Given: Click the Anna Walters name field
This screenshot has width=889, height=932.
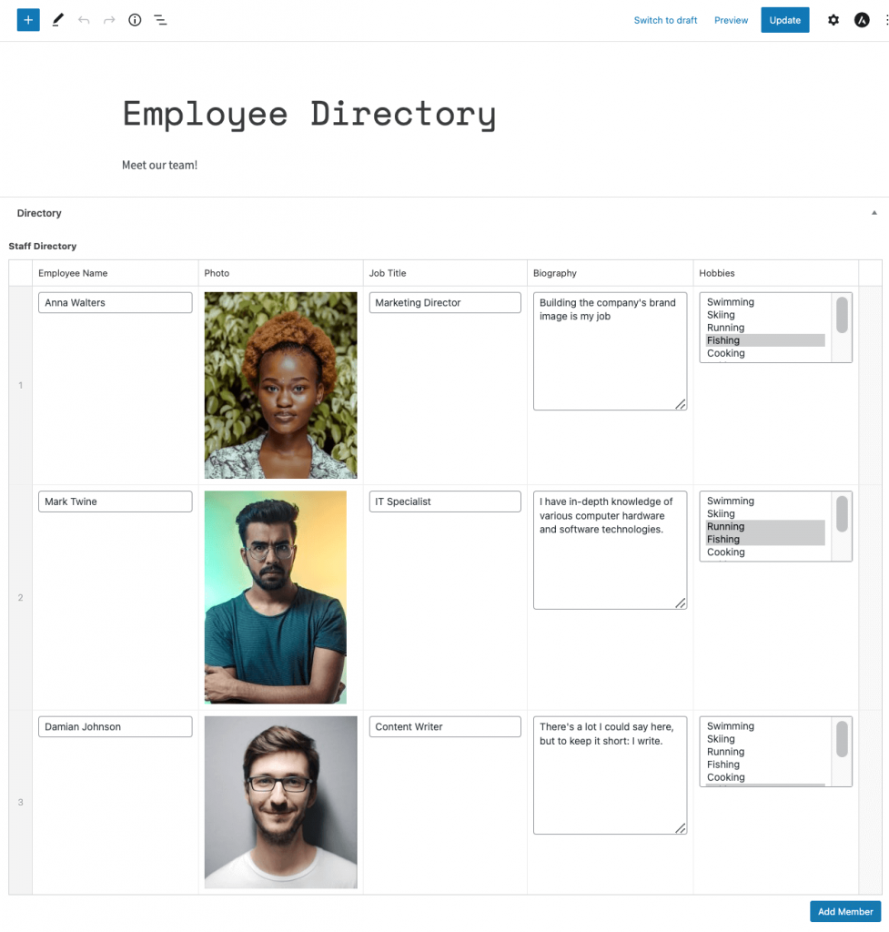Looking at the screenshot, I should (116, 302).
